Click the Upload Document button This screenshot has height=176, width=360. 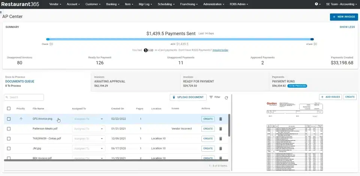(x=188, y=97)
